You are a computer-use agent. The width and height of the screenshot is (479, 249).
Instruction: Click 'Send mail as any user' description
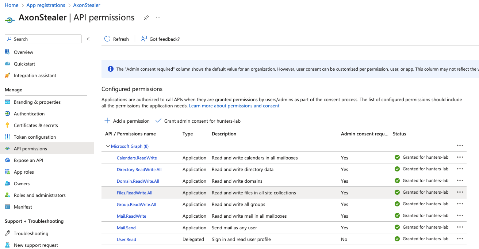pos(234,228)
